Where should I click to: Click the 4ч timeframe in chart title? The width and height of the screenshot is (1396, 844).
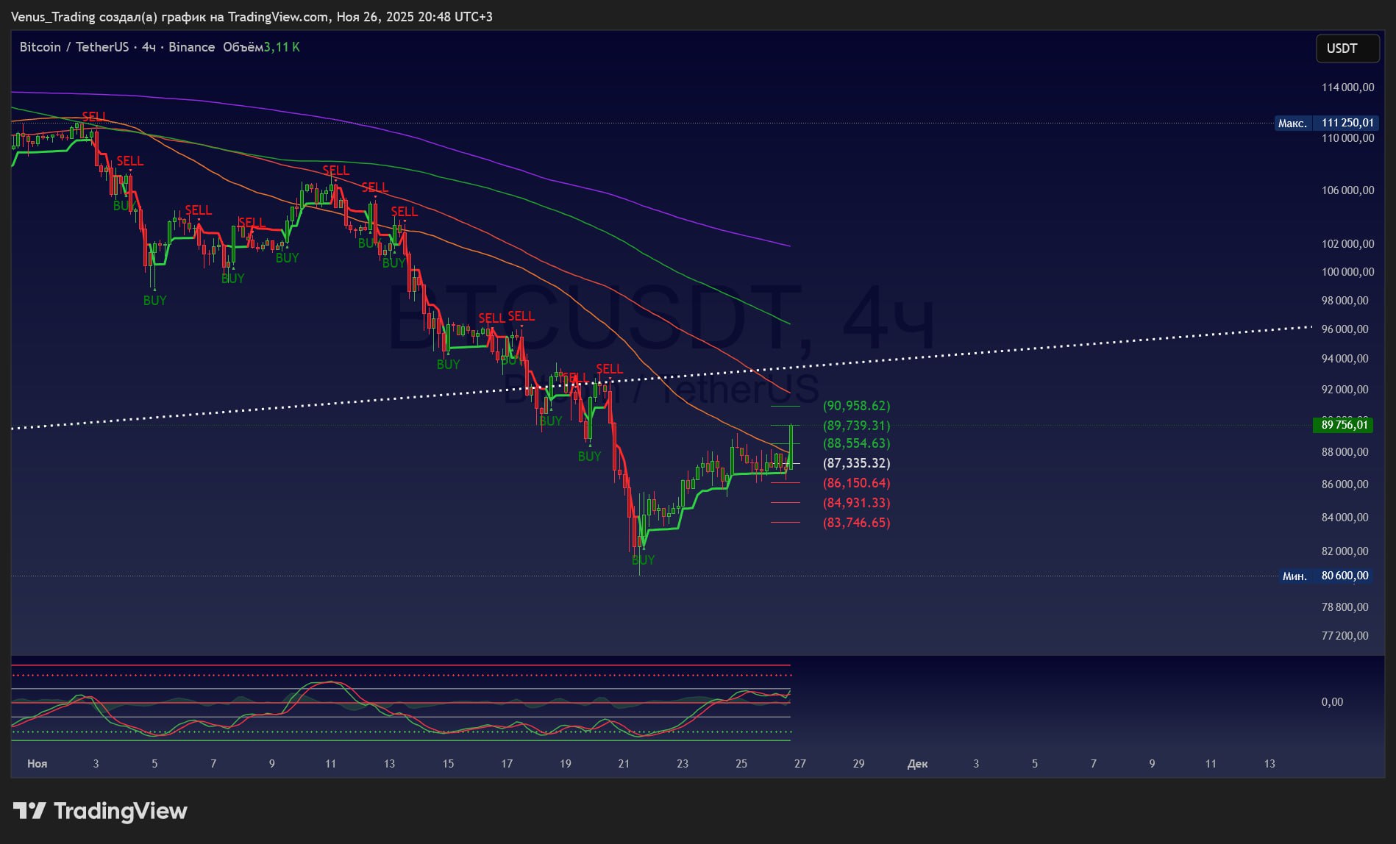point(149,47)
